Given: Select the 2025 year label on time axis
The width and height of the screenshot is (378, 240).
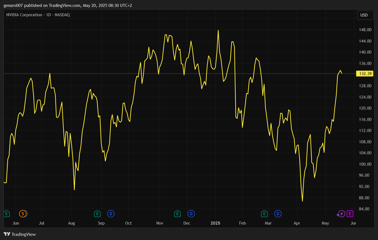Looking at the screenshot, I should point(215,223).
